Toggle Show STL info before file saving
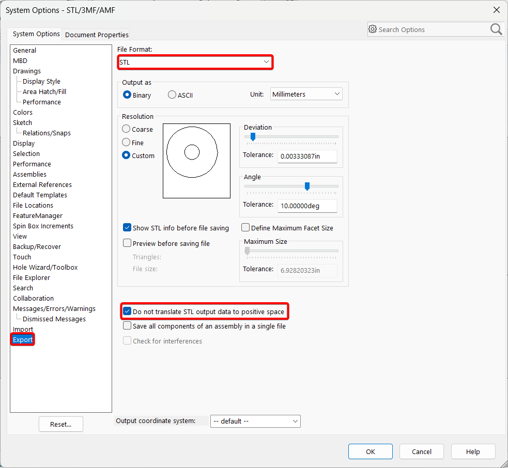Viewport: 508px width, 468px height. click(x=127, y=228)
